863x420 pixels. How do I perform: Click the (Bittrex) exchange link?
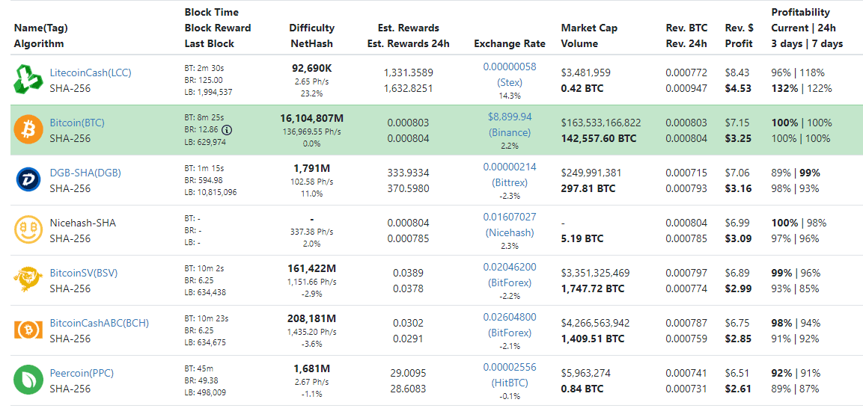(x=510, y=182)
